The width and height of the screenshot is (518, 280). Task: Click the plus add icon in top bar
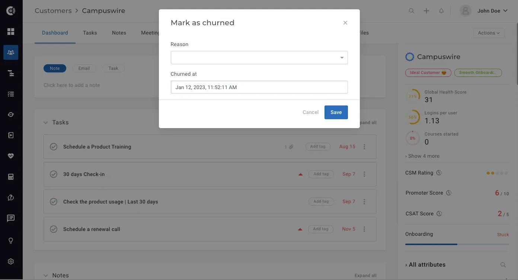426,11
